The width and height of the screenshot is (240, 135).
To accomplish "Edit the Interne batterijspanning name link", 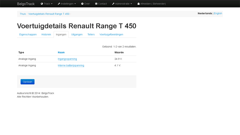I will click(x=71, y=65).
